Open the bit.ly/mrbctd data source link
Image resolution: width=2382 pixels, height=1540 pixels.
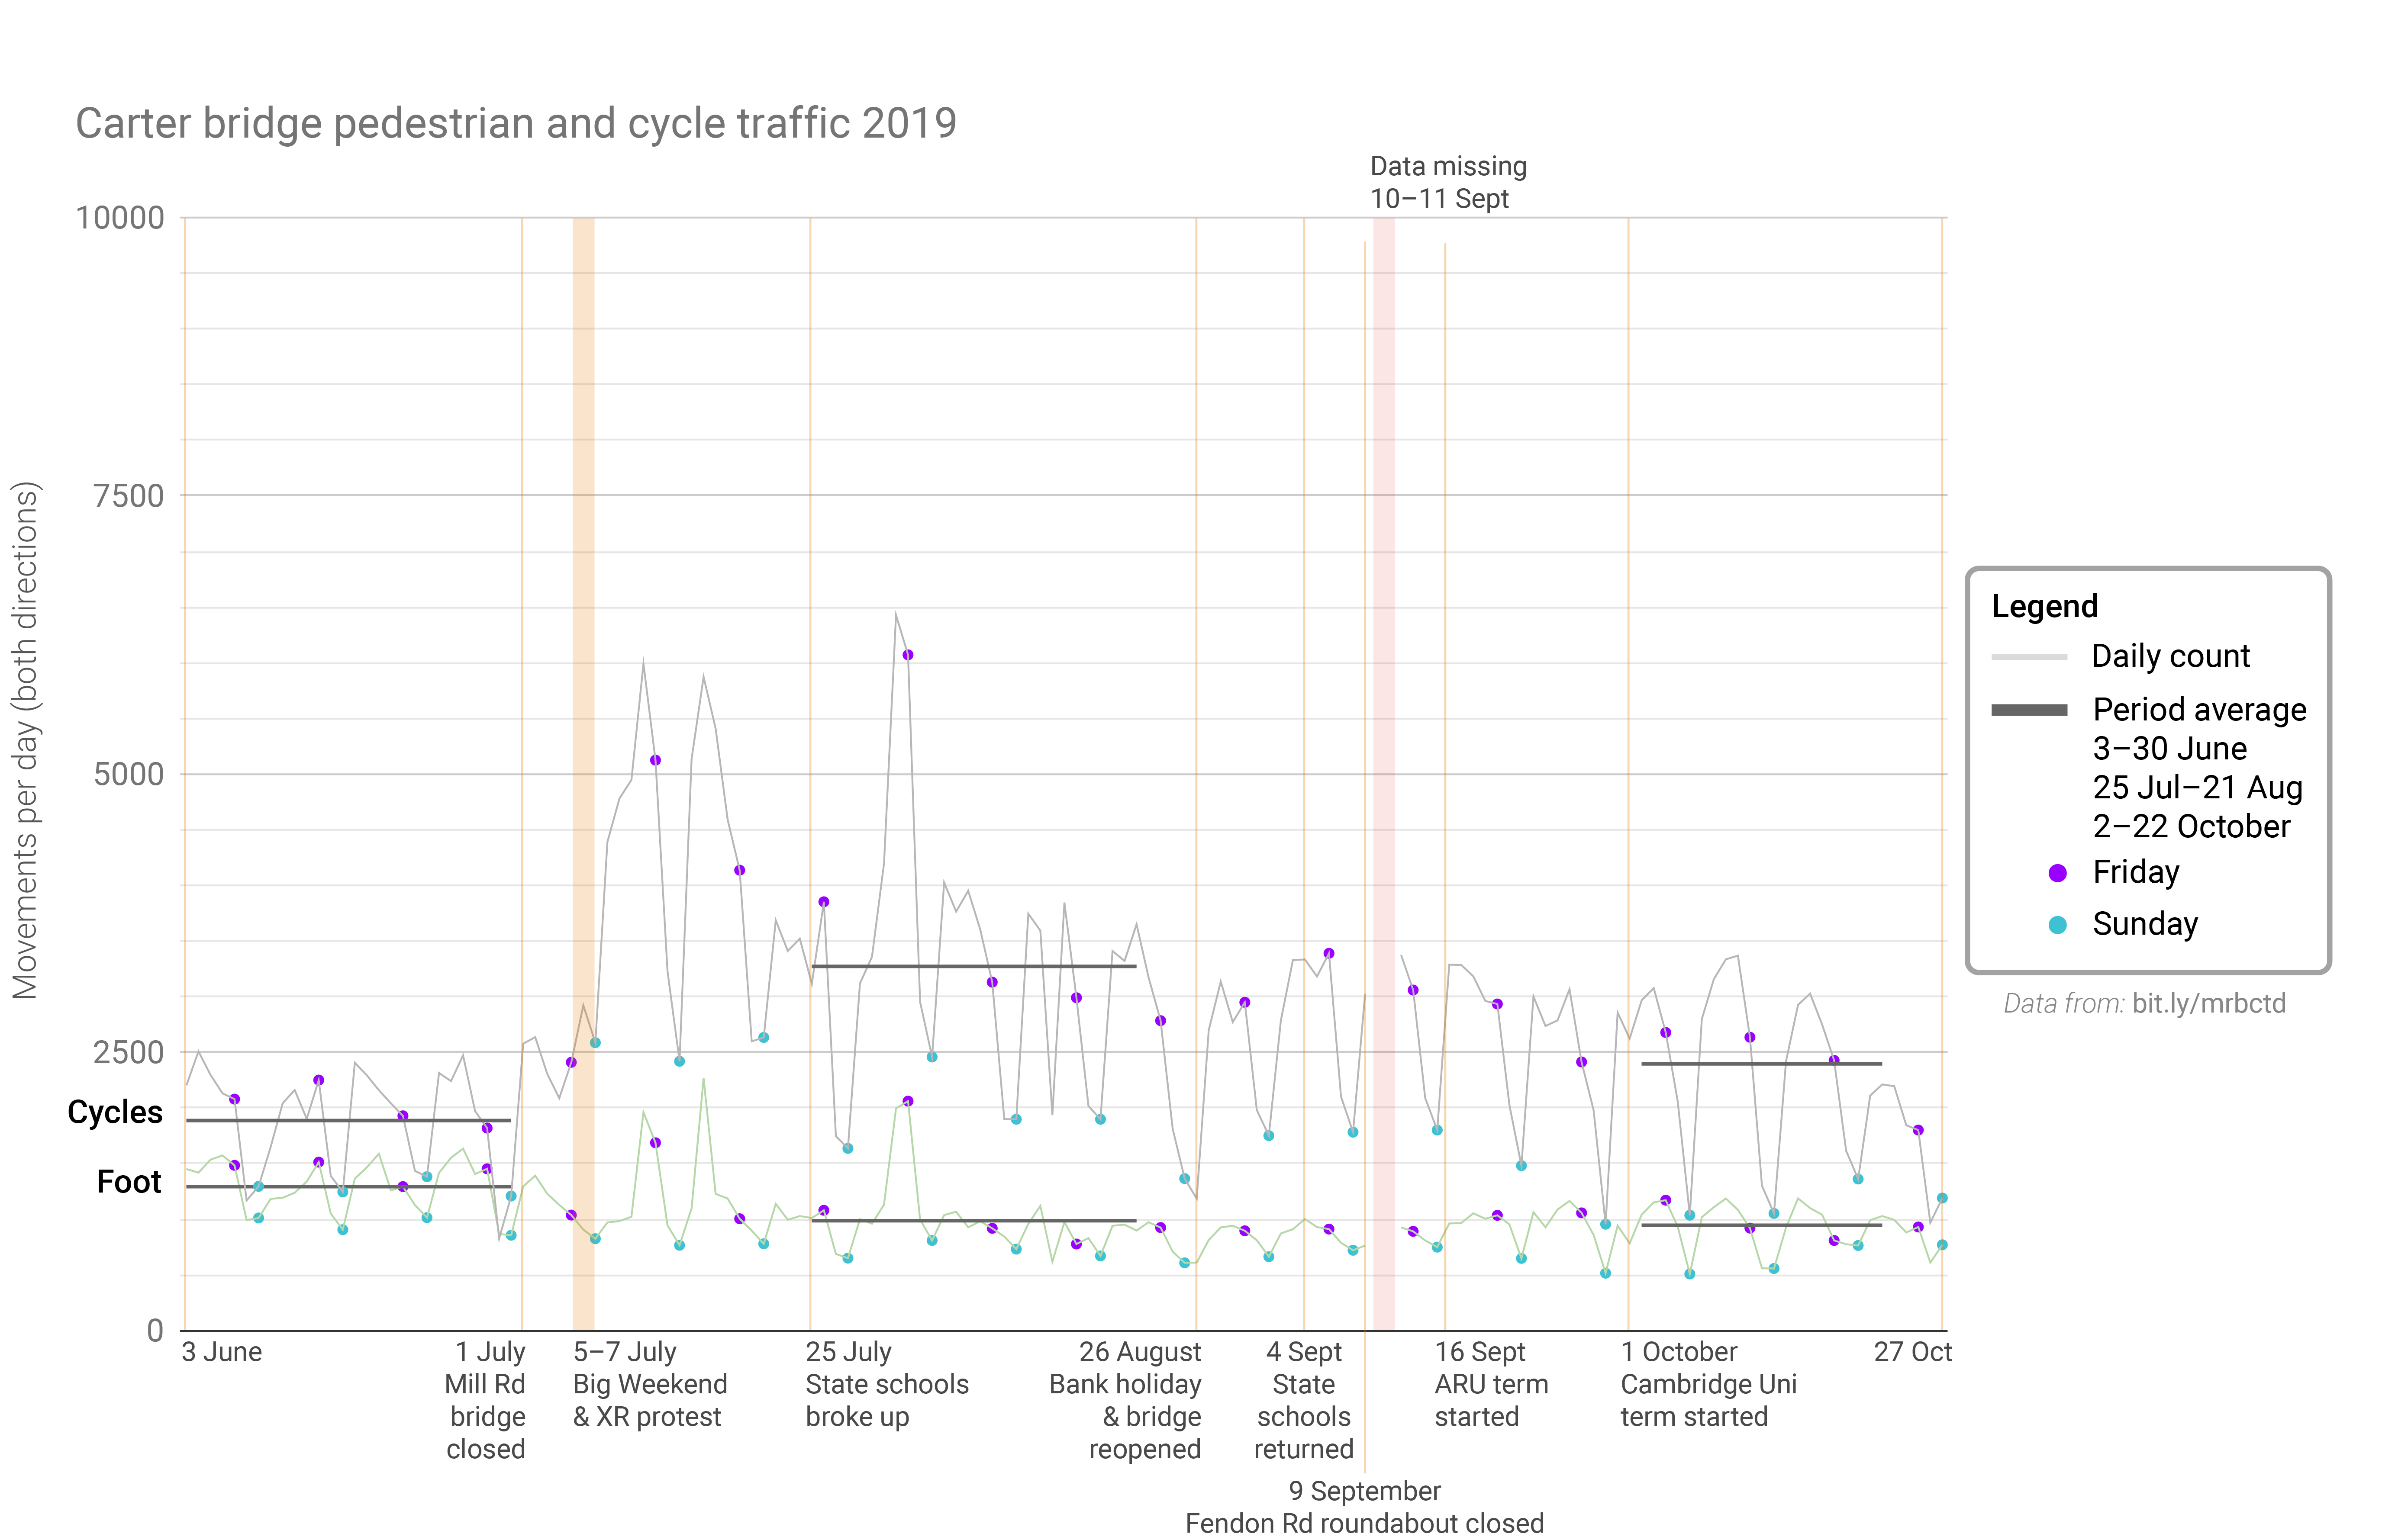point(2208,1003)
